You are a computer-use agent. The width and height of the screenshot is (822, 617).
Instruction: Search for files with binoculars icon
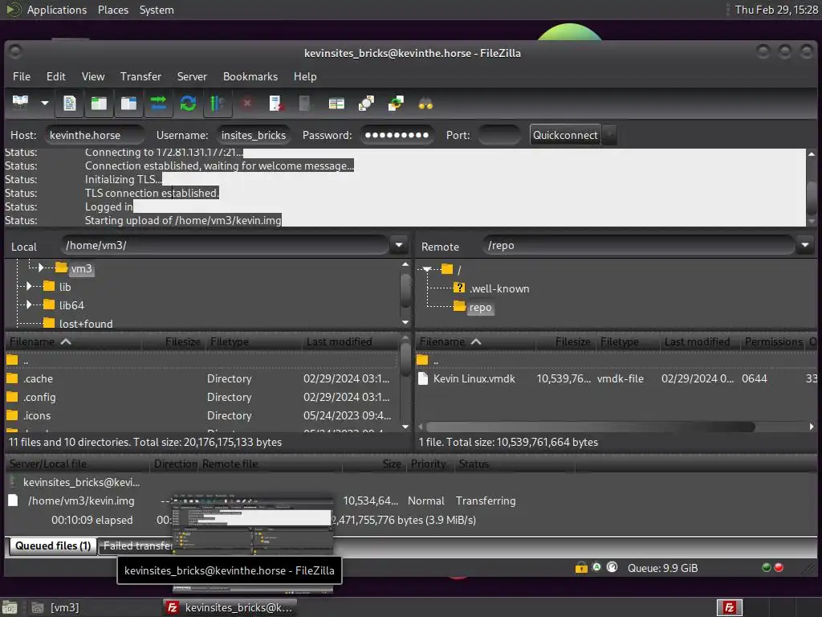pyautogui.click(x=425, y=103)
